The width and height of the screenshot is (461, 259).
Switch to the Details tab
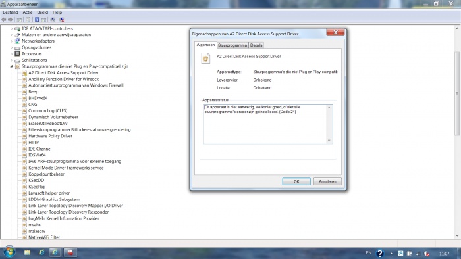point(256,45)
